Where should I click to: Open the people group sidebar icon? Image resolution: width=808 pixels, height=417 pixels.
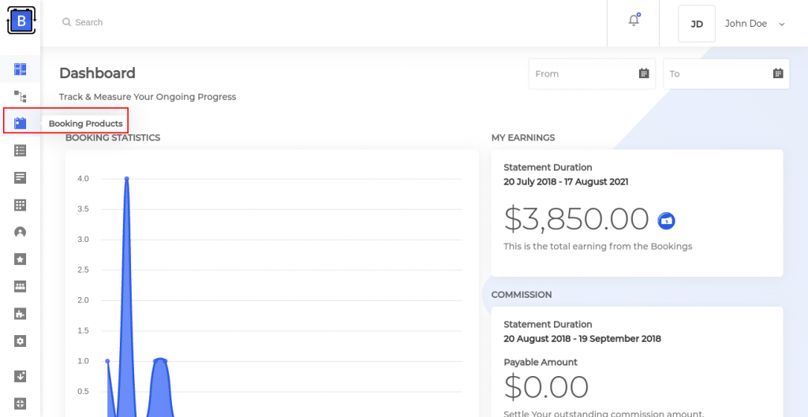[x=20, y=287]
